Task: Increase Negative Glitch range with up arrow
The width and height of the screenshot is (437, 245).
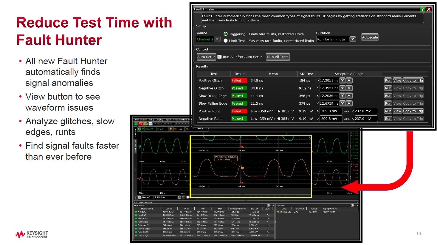Action: pos(349,88)
